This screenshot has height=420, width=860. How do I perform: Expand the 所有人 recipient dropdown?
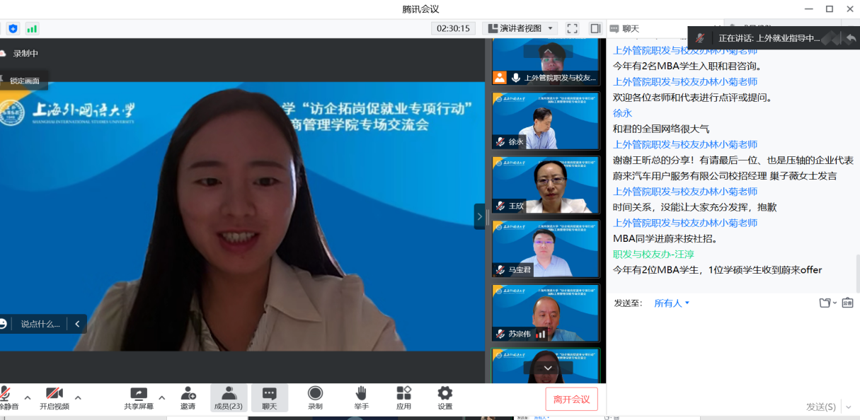tap(672, 303)
